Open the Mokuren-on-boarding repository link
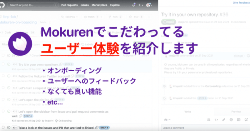This screenshot has width=250, height=131. point(18,22)
